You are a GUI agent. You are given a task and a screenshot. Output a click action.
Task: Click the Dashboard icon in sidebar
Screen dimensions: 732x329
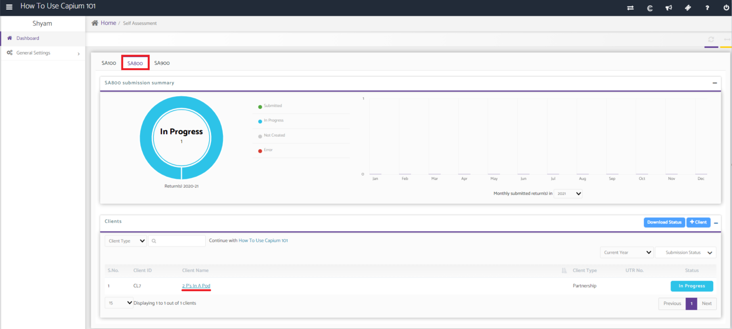point(10,38)
